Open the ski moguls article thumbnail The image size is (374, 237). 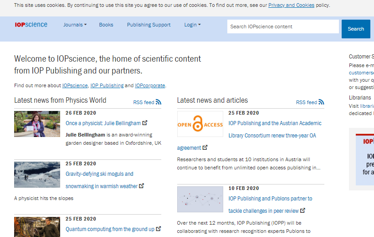point(37,174)
